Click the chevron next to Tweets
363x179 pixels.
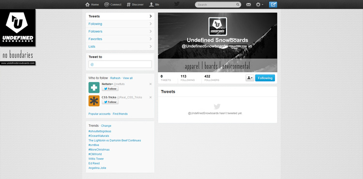tap(151, 16)
